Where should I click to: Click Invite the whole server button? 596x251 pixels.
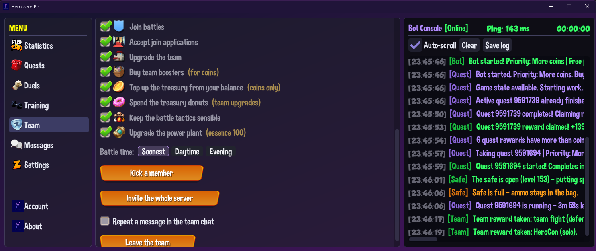coord(160,198)
